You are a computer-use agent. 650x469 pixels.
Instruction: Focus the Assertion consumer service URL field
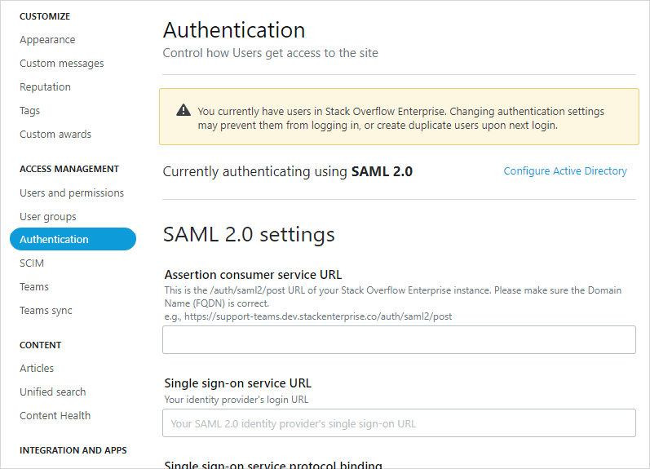pos(399,340)
